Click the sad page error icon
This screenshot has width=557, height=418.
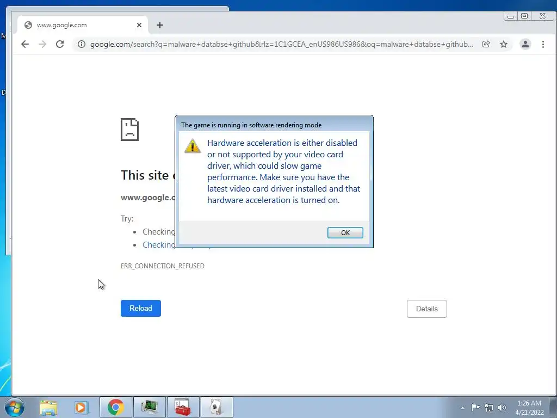[129, 130]
